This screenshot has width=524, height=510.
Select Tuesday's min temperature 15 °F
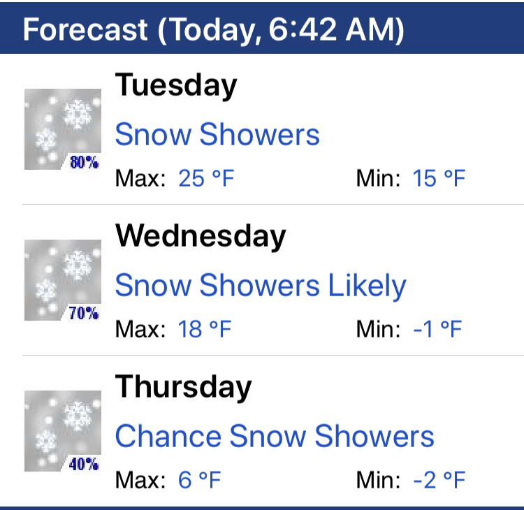click(439, 178)
